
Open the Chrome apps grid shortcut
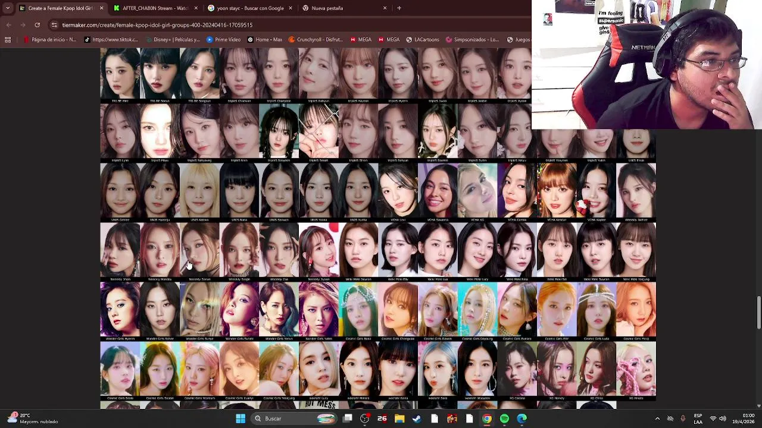[x=8, y=40]
